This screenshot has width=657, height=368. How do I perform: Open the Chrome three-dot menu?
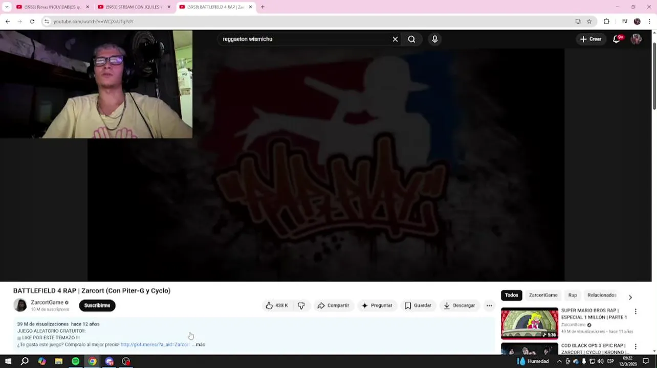tap(649, 21)
